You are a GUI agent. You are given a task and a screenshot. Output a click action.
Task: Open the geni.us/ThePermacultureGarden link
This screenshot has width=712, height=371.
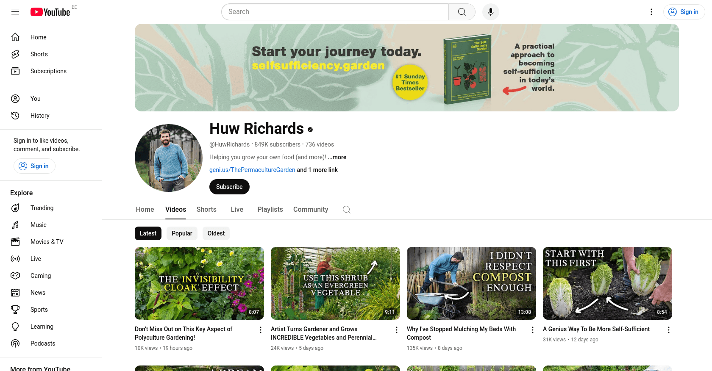pyautogui.click(x=252, y=170)
